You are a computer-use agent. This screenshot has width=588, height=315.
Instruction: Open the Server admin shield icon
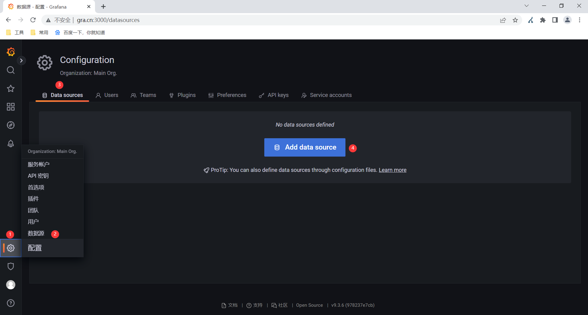(11, 266)
